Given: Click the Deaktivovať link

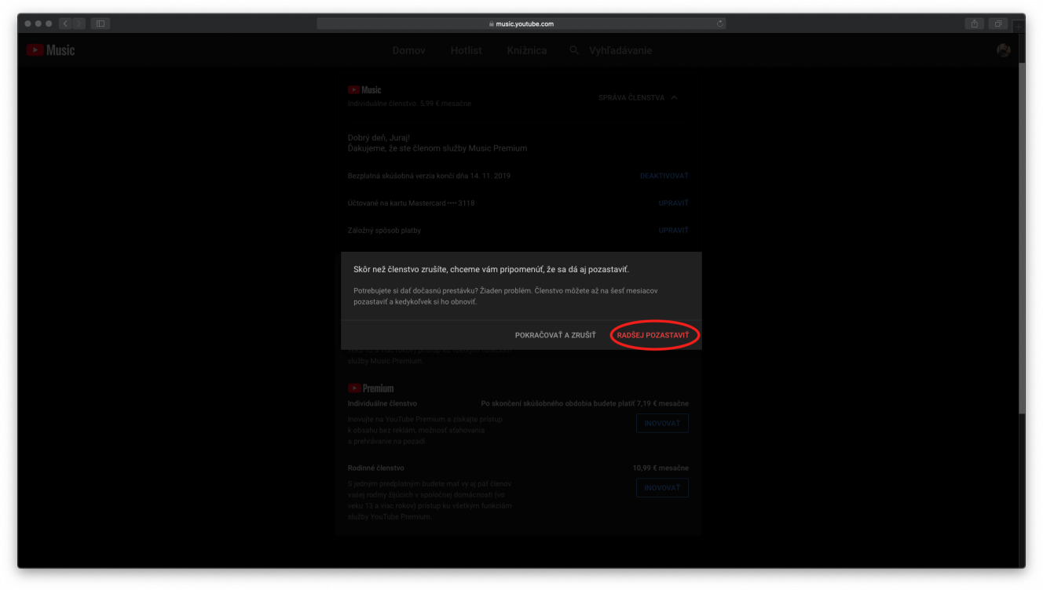Looking at the screenshot, I should pyautogui.click(x=664, y=176).
